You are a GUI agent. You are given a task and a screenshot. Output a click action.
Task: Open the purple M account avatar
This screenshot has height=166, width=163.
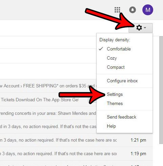tap(148, 10)
